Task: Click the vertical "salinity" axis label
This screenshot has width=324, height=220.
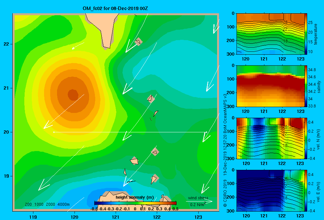Action: point(318,87)
